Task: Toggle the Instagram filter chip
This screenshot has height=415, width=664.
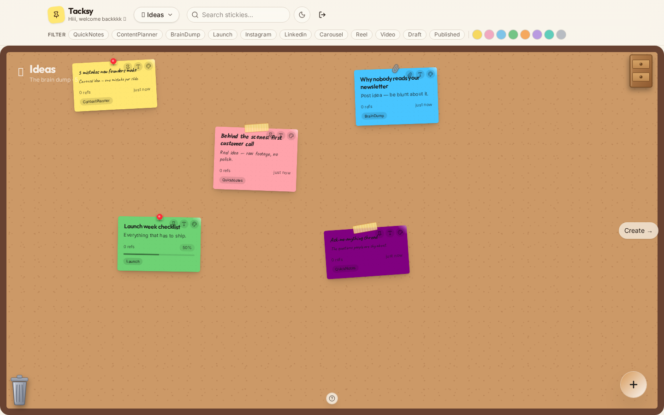Action: coord(258,35)
